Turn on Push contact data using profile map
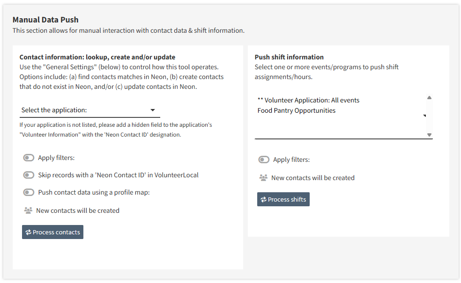This screenshot has height=283, width=461. [x=29, y=193]
